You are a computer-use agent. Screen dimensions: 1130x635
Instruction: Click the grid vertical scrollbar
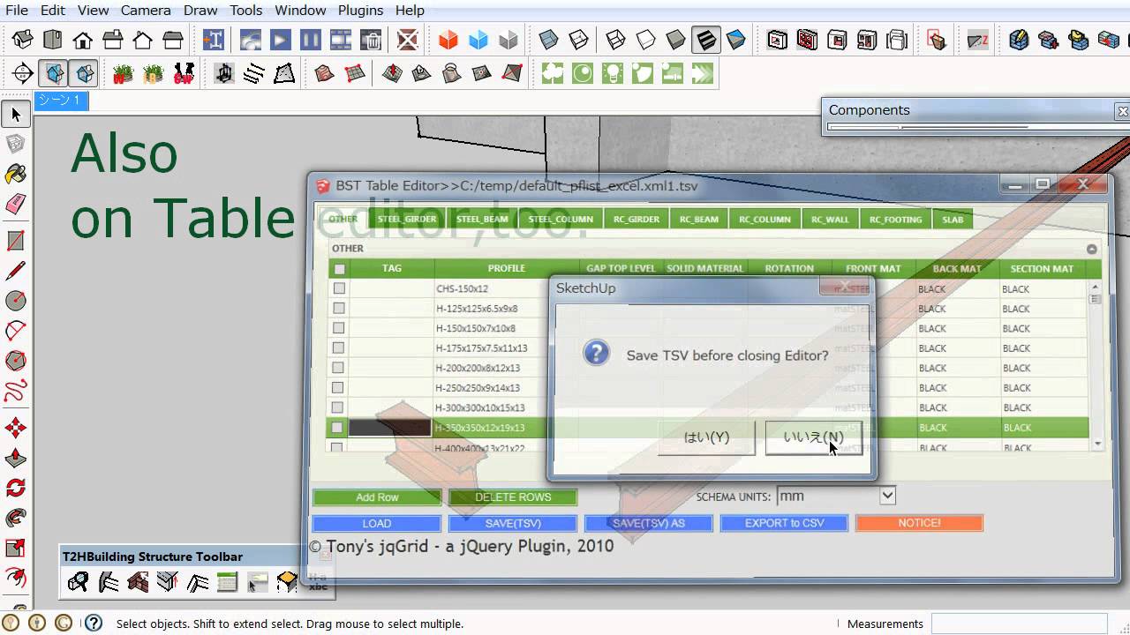(1096, 366)
